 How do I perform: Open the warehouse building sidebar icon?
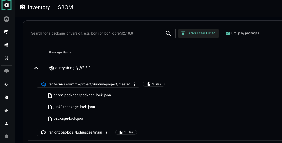[x=7, y=71]
